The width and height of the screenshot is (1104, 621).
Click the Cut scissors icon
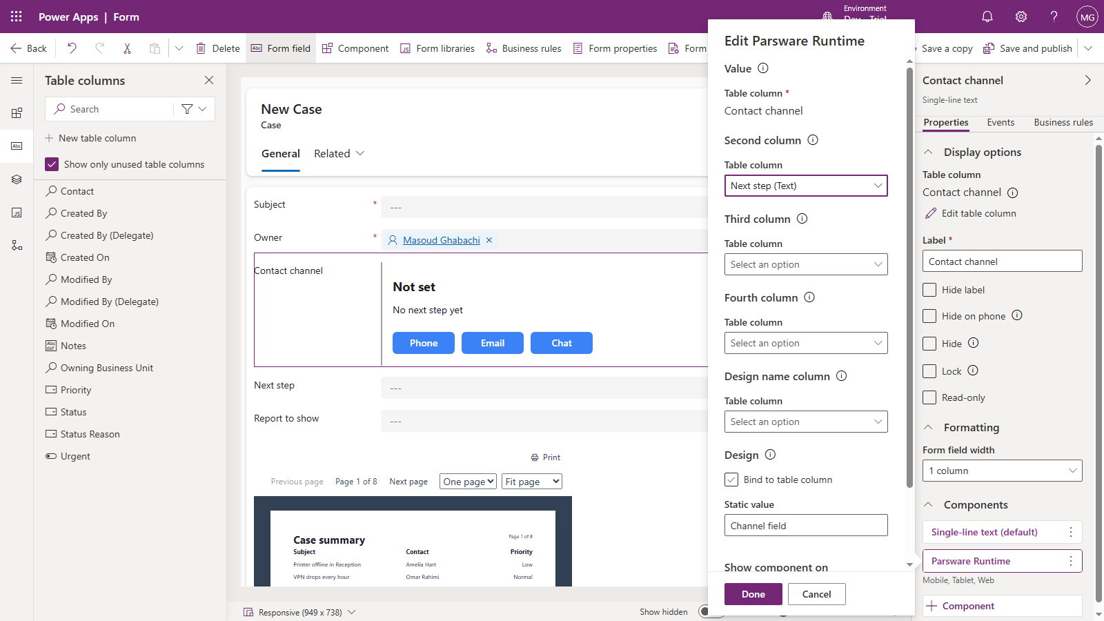coord(127,48)
